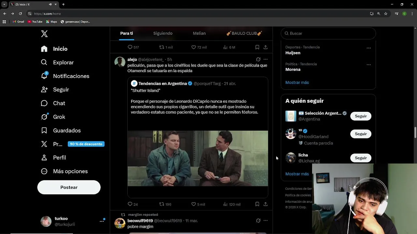Screen dimensions: 417x234
Task: Bookmark the top post with 72 mil likes
Action: (x=257, y=47)
